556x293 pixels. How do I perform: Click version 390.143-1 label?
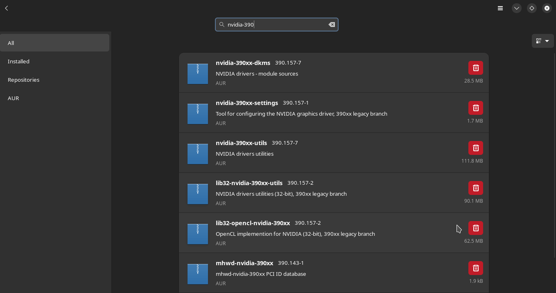(x=291, y=263)
